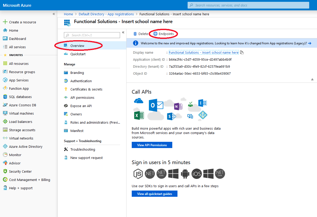Image resolution: width=317 pixels, height=217 pixels.
Task: Copy the display name with the copy icon
Action: coord(242,52)
